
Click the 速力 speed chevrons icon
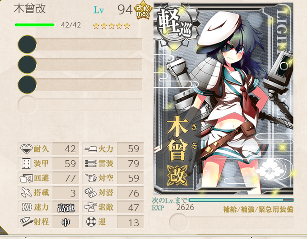[27, 207]
